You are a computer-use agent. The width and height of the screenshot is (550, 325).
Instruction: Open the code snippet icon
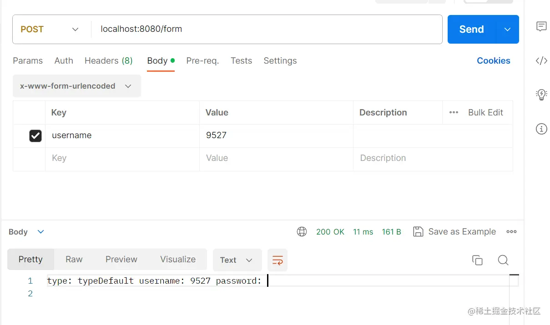[541, 61]
